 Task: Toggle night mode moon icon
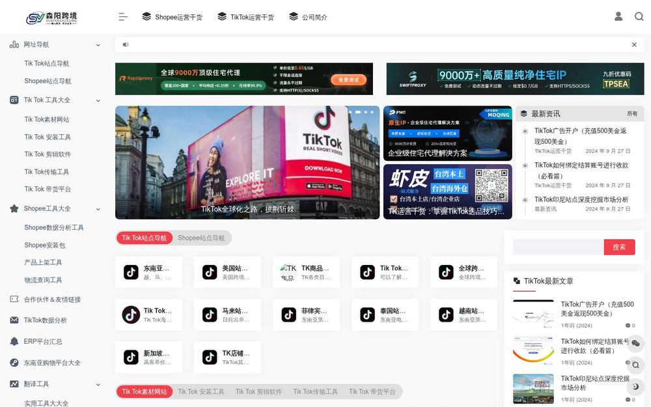635,387
